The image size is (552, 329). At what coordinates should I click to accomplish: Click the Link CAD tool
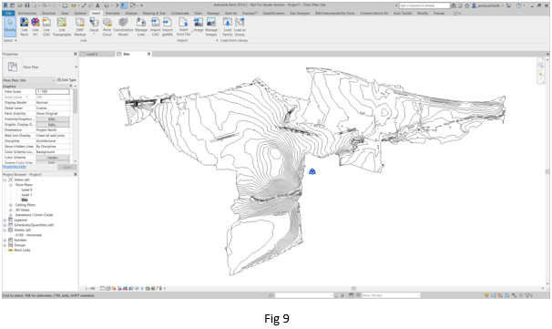click(x=46, y=26)
